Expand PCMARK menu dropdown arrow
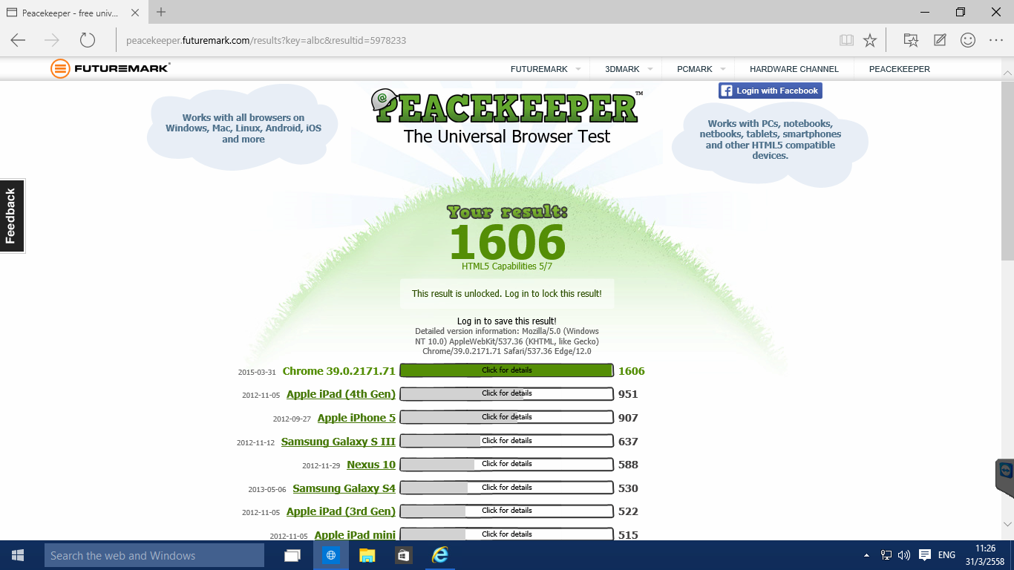The width and height of the screenshot is (1014, 570). pyautogui.click(x=723, y=69)
